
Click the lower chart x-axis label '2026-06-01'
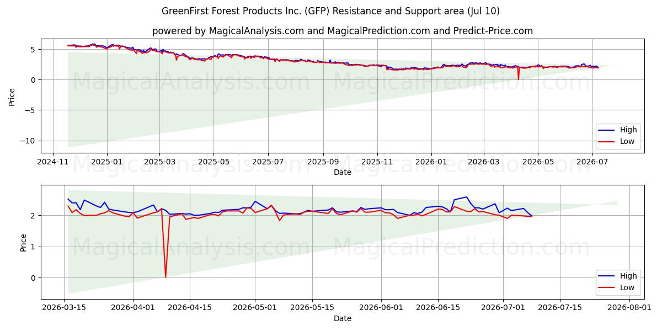pos(381,308)
